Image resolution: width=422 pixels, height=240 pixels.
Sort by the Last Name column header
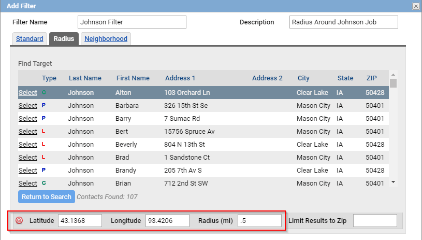(x=85, y=78)
